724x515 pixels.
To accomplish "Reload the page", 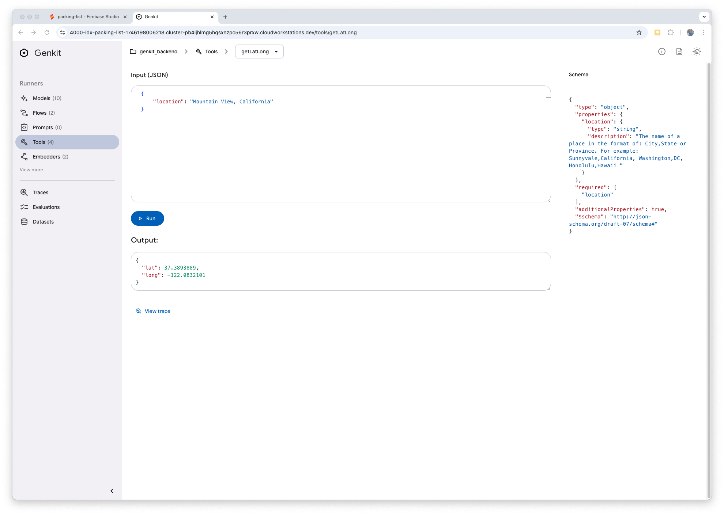I will pos(47,33).
